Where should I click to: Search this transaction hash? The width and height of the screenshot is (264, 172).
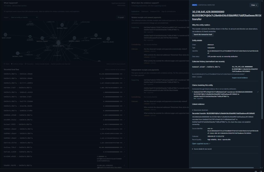click(203, 34)
